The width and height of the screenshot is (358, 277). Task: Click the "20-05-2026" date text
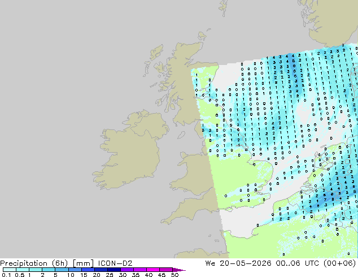click(x=246, y=263)
